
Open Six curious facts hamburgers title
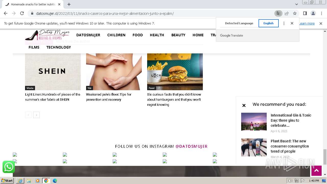[x=174, y=99]
